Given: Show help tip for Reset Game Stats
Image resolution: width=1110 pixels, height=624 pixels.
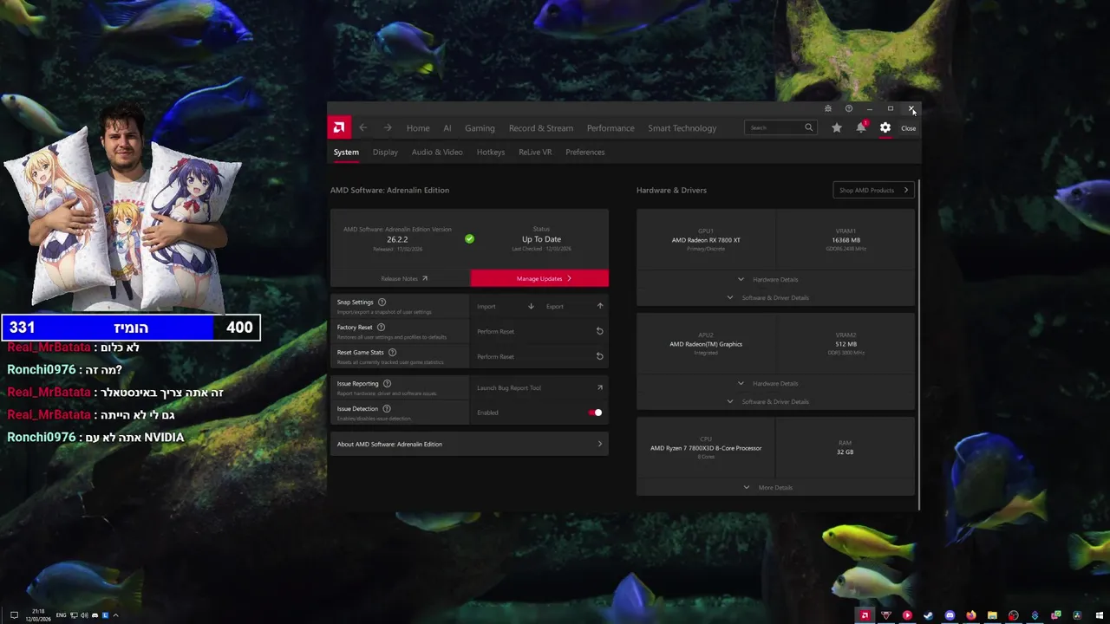Looking at the screenshot, I should tap(392, 352).
